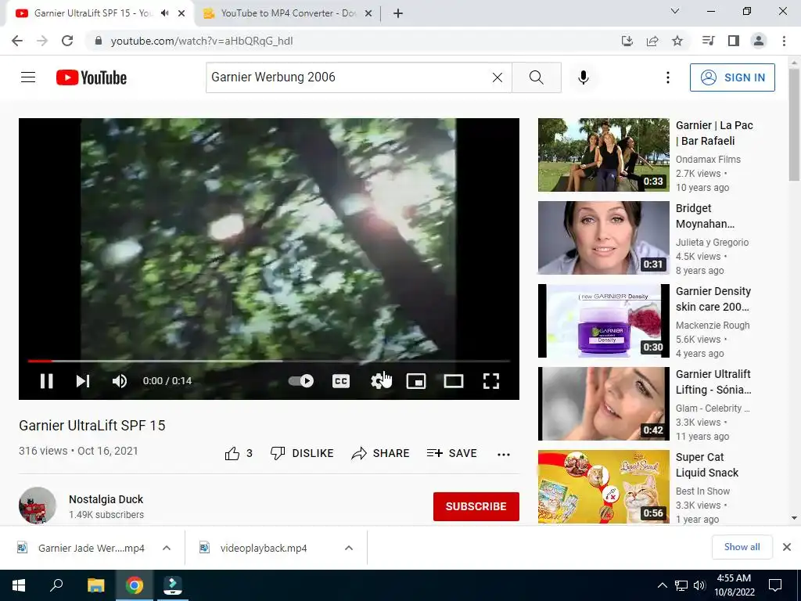This screenshot has height=601, width=801.
Task: Go to the YouTube home logo
Action: (92, 77)
